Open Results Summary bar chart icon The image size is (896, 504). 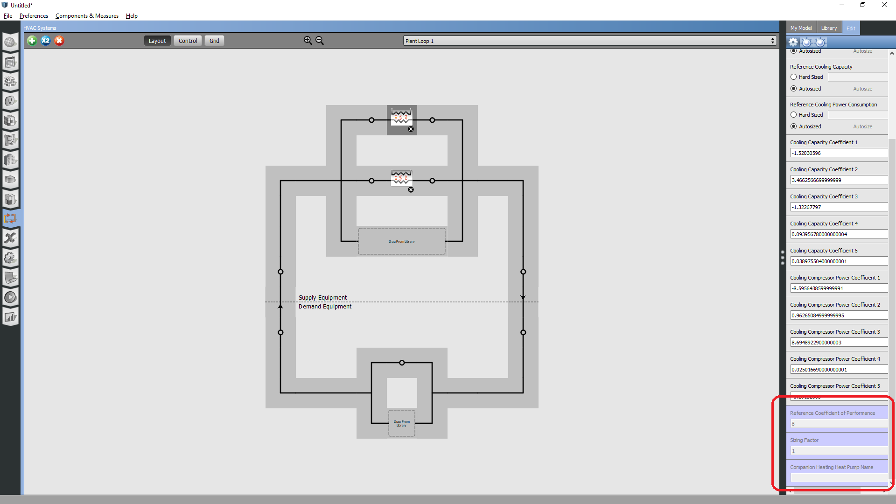point(10,316)
